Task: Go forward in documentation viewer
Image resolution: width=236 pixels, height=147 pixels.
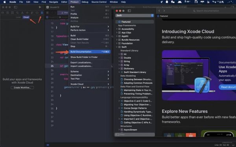Action: pos(164,11)
